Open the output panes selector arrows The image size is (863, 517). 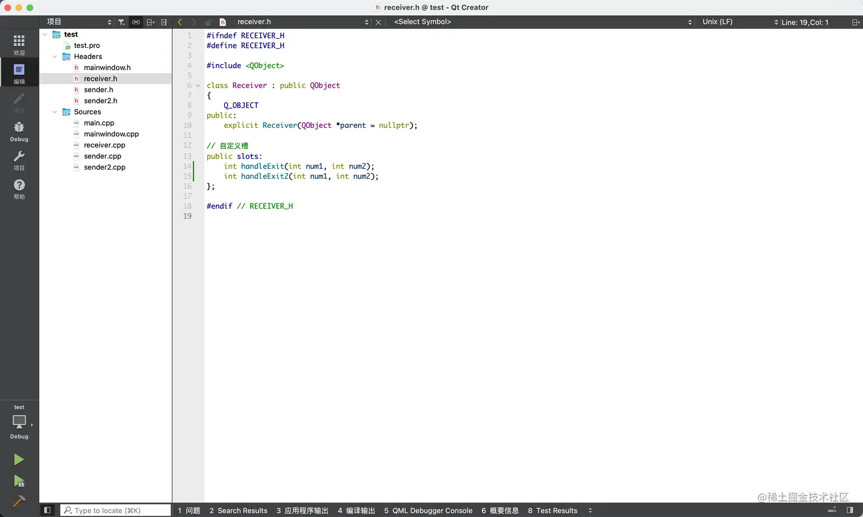(x=590, y=511)
